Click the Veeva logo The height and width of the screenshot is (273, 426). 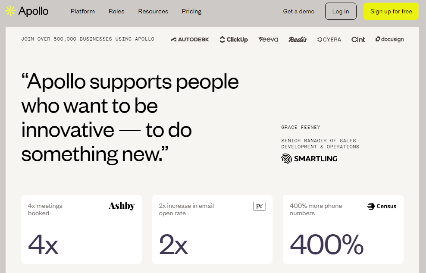[268, 39]
